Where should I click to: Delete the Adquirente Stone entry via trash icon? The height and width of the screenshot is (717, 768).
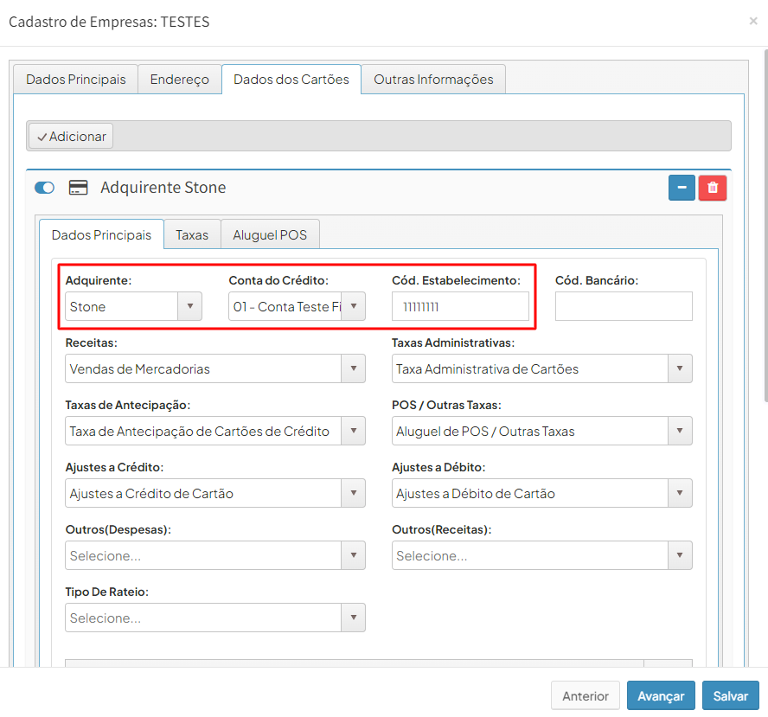pyautogui.click(x=712, y=188)
